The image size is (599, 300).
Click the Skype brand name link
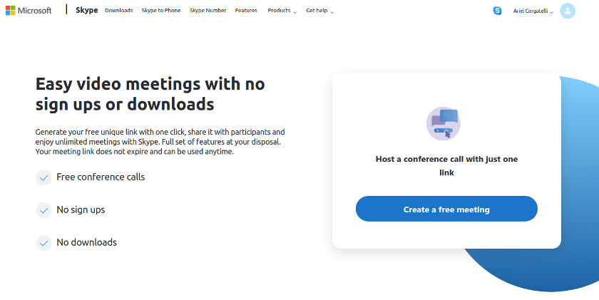click(86, 10)
